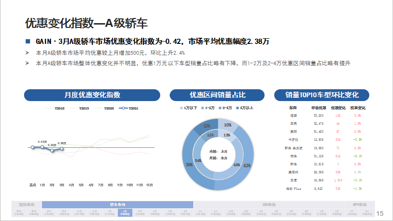Click the 销量TOP10车型环比变化 header

(x=322, y=95)
